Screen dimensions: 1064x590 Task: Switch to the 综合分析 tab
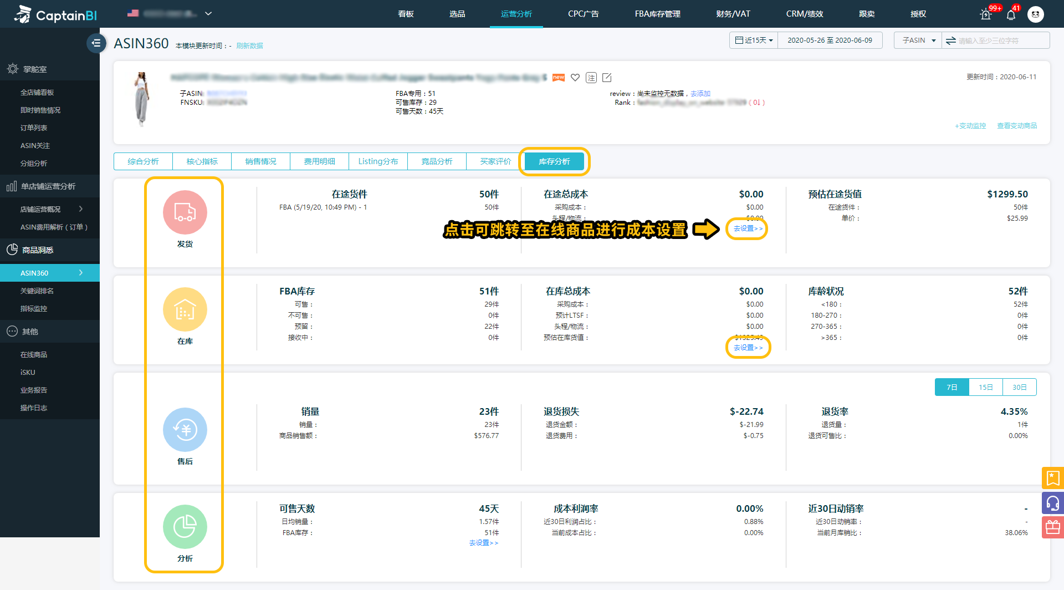(143, 161)
